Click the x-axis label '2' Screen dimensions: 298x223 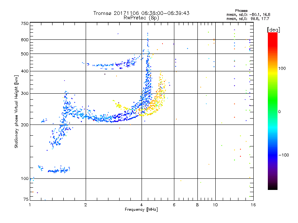(x=86, y=205)
